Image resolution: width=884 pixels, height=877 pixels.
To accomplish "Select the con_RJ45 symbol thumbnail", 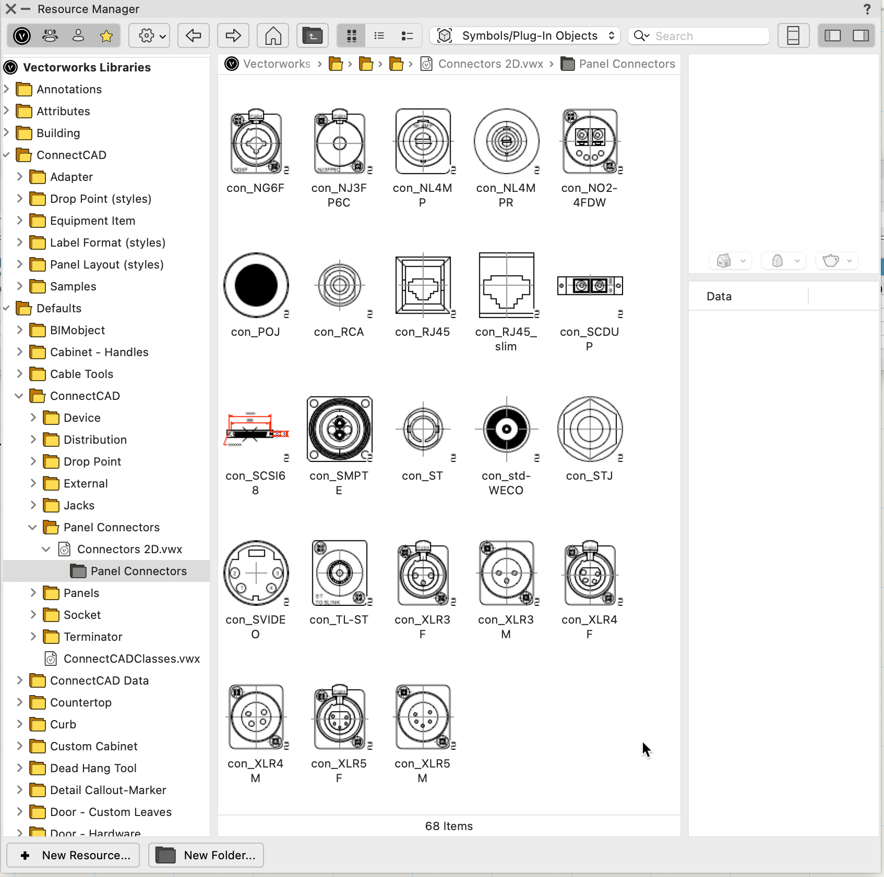I will pos(423,286).
